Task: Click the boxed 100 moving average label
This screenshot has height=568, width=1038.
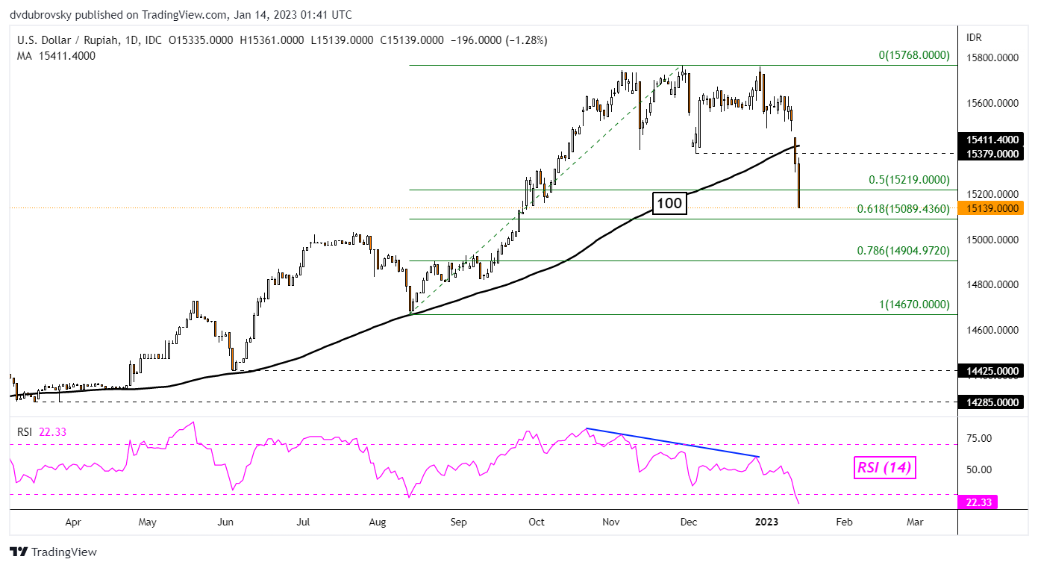Action: [669, 203]
